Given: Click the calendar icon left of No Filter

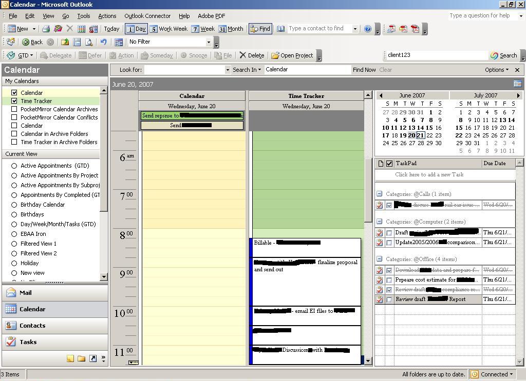Looking at the screenshot, I should (x=119, y=42).
